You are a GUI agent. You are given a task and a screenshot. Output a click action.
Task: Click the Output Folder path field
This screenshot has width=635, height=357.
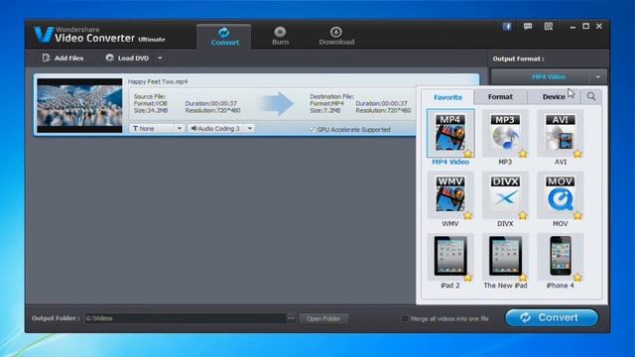[x=186, y=318]
